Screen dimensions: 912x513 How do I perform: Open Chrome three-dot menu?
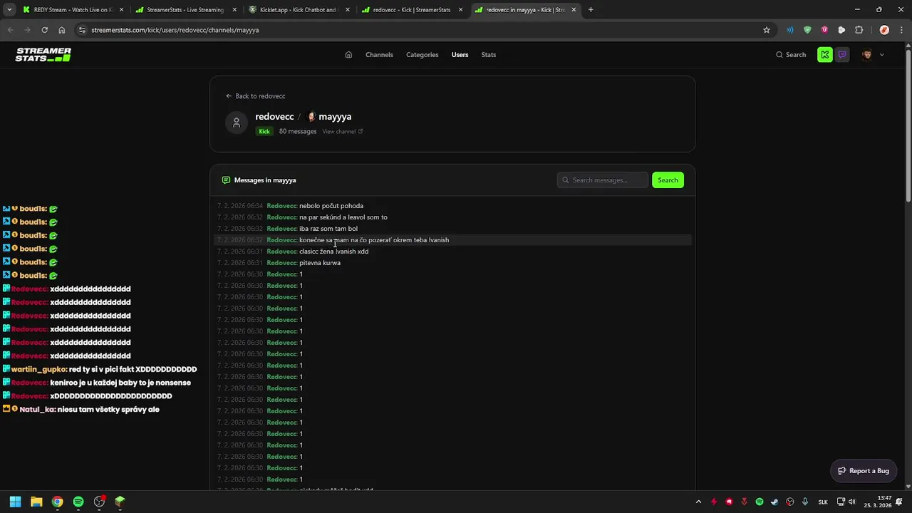tap(901, 30)
